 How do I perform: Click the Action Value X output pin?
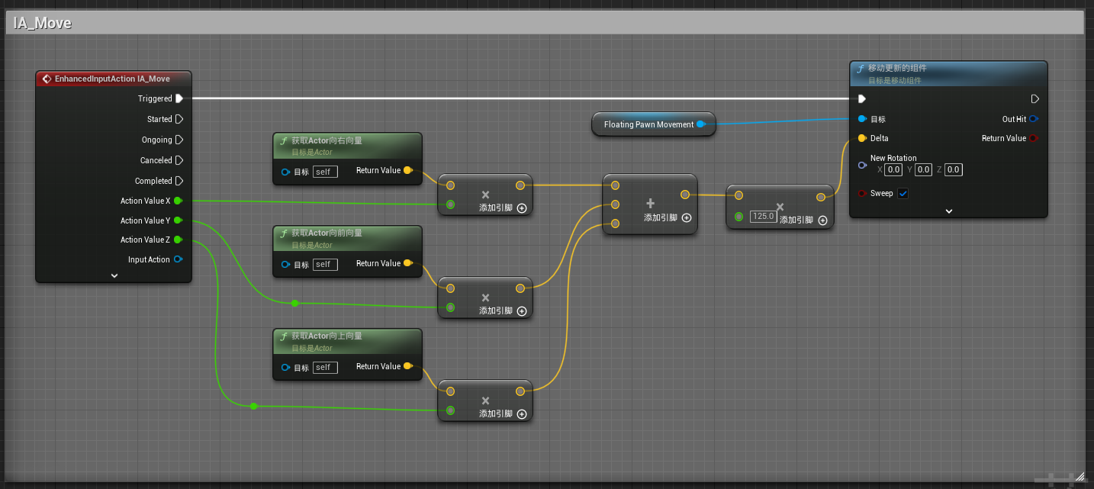click(178, 201)
